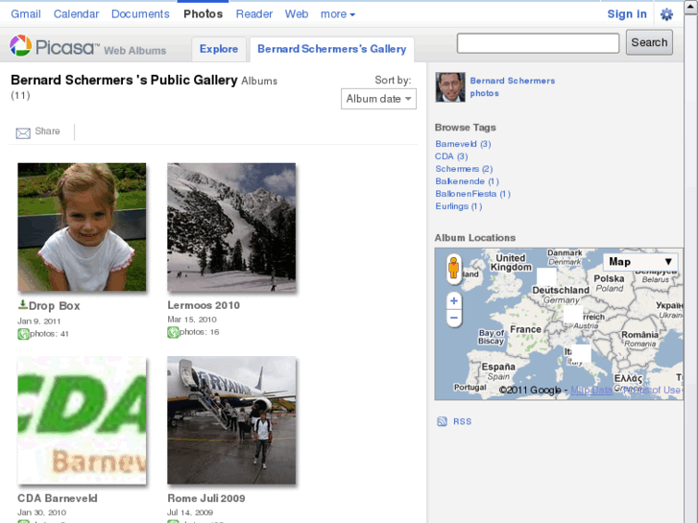Select the Barneveld (3) tag

463,144
